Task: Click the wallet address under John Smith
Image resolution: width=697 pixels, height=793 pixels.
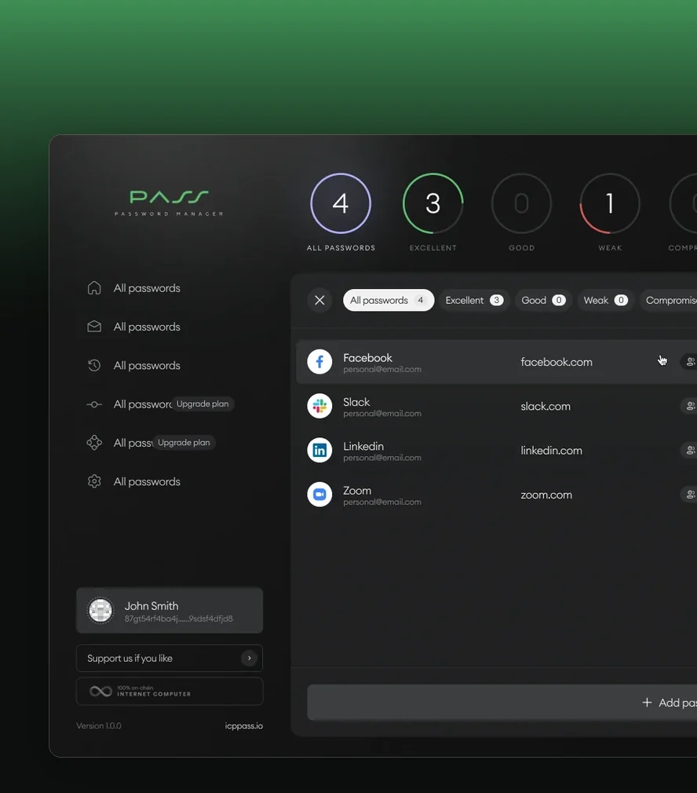Action: point(178,619)
